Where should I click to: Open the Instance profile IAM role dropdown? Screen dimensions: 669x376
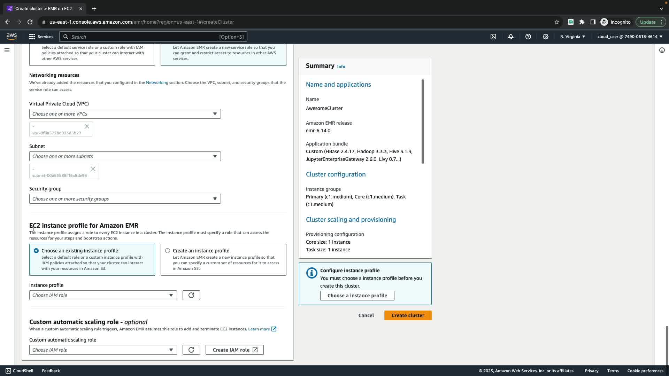[x=103, y=295]
